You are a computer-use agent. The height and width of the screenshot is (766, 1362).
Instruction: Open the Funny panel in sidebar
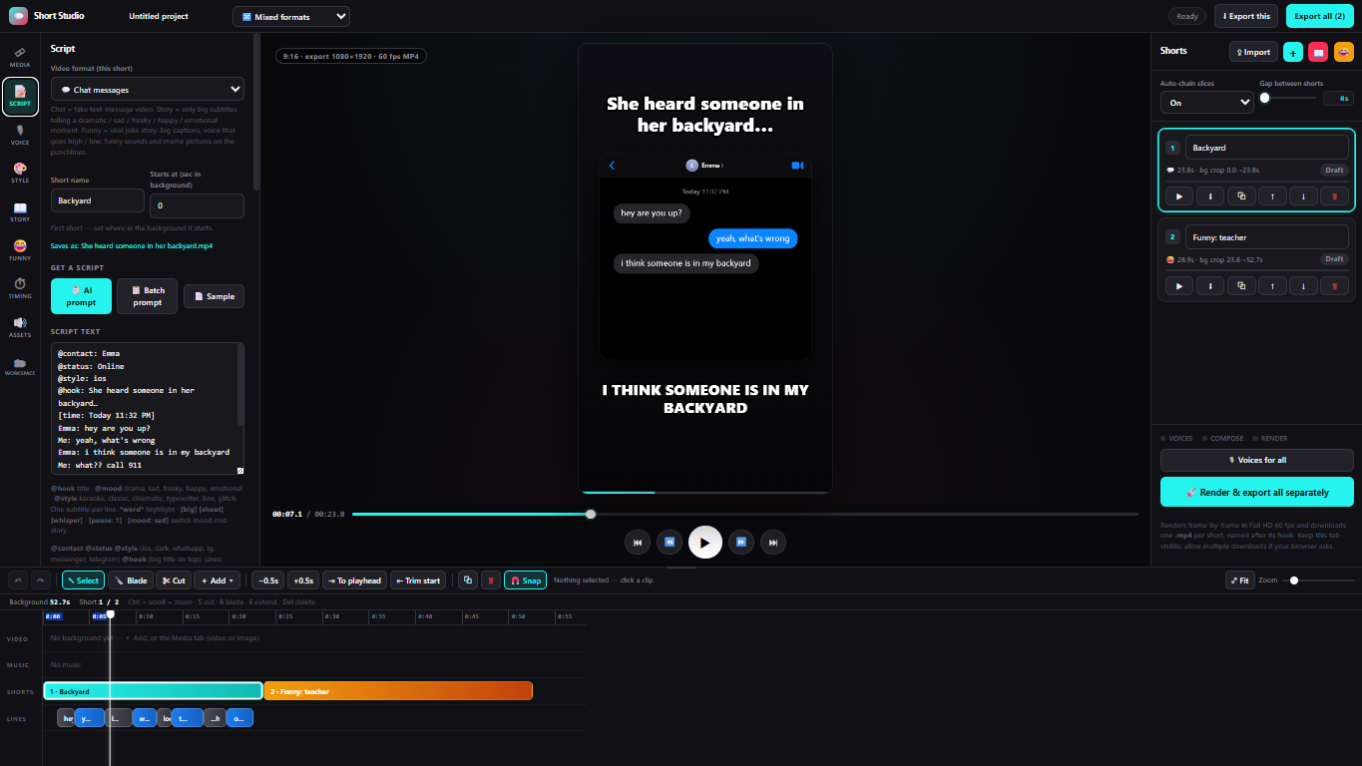pos(20,250)
